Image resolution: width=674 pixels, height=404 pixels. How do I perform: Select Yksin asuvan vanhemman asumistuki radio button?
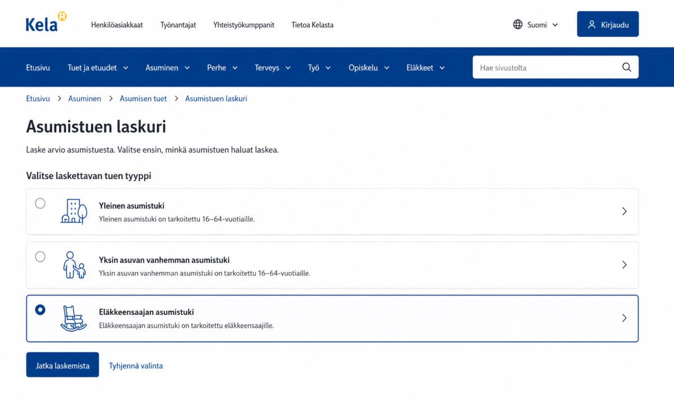point(40,256)
